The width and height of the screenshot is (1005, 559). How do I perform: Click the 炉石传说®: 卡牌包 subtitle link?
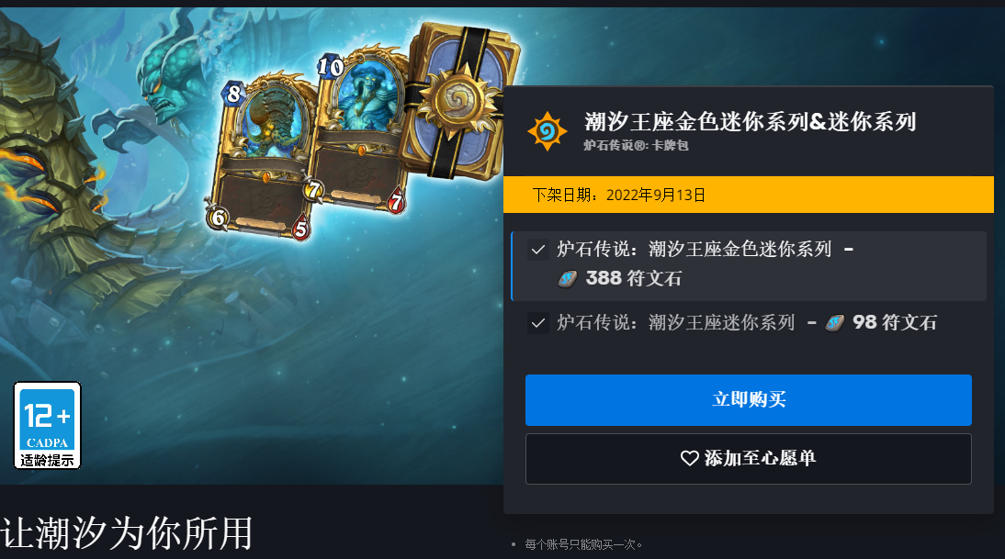click(x=636, y=145)
